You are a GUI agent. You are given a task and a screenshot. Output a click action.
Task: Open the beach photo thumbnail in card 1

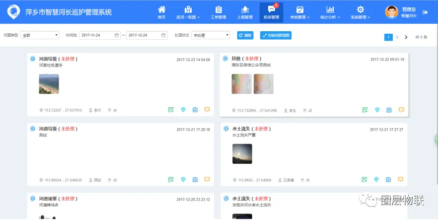[49, 84]
